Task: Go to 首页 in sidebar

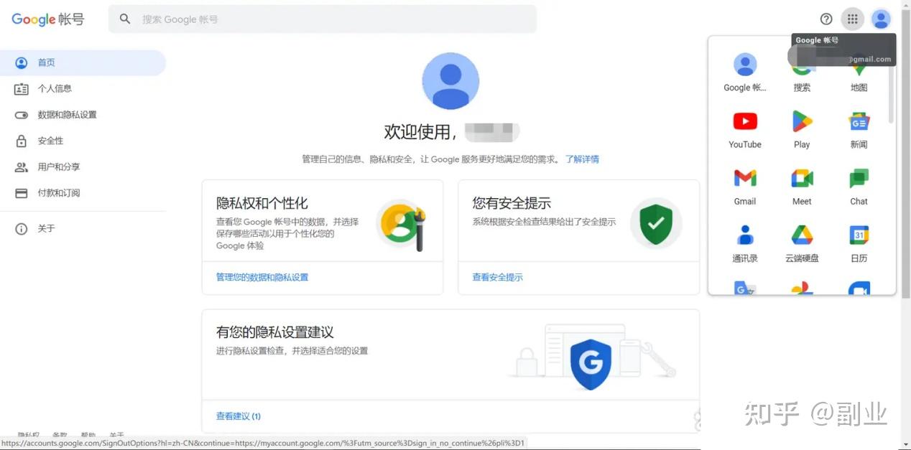Action: 83,62
